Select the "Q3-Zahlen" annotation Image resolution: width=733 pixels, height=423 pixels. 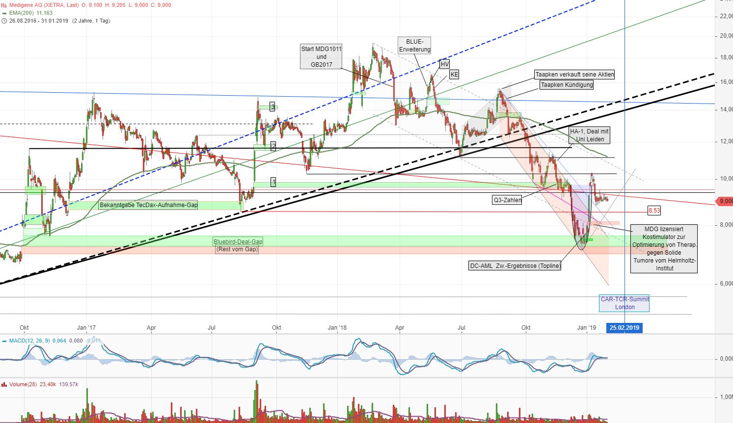point(508,200)
